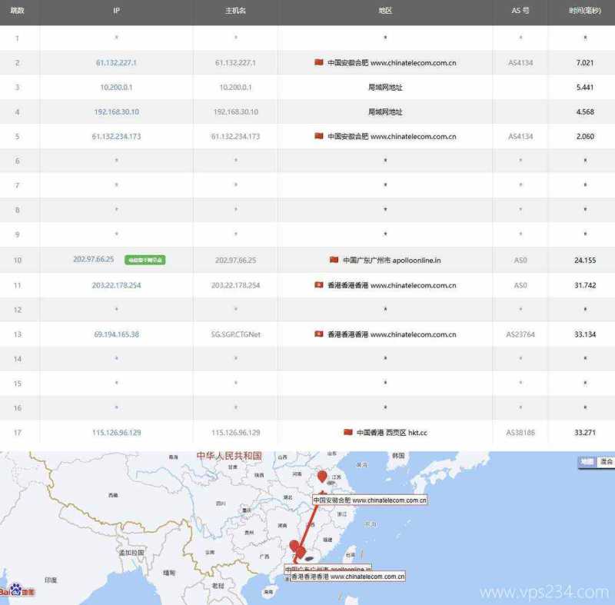615x605 pixels.
Task: Open the 203.22.178.254 link
Action: 116,285
